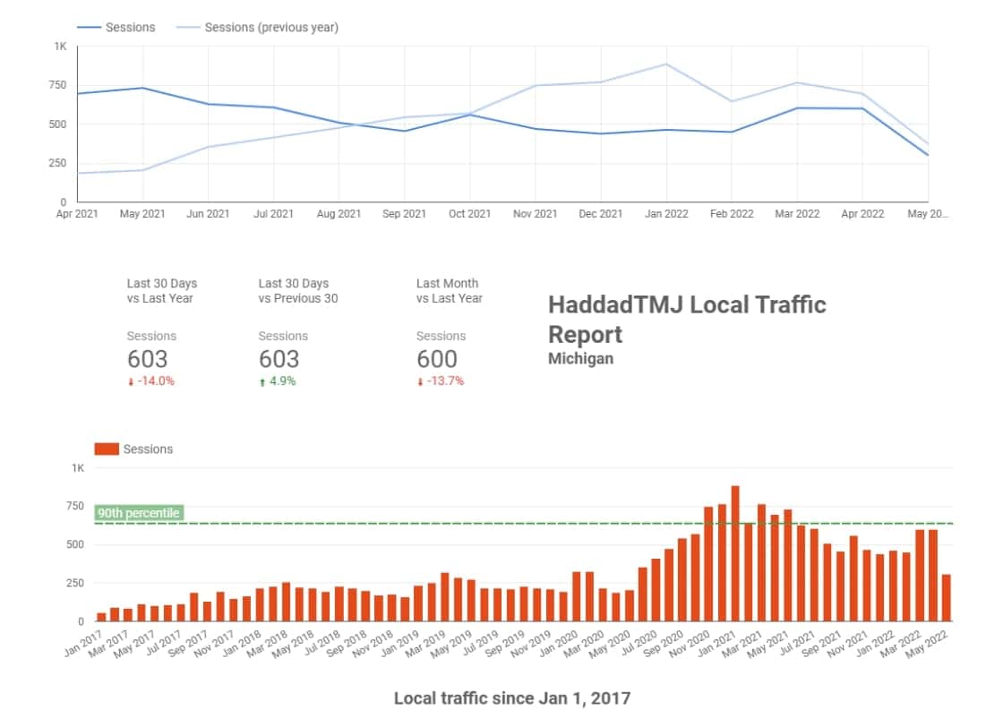Click the 'Apr 2022' axis label
Image resolution: width=1003 pixels, height=727 pixels.
(x=863, y=214)
